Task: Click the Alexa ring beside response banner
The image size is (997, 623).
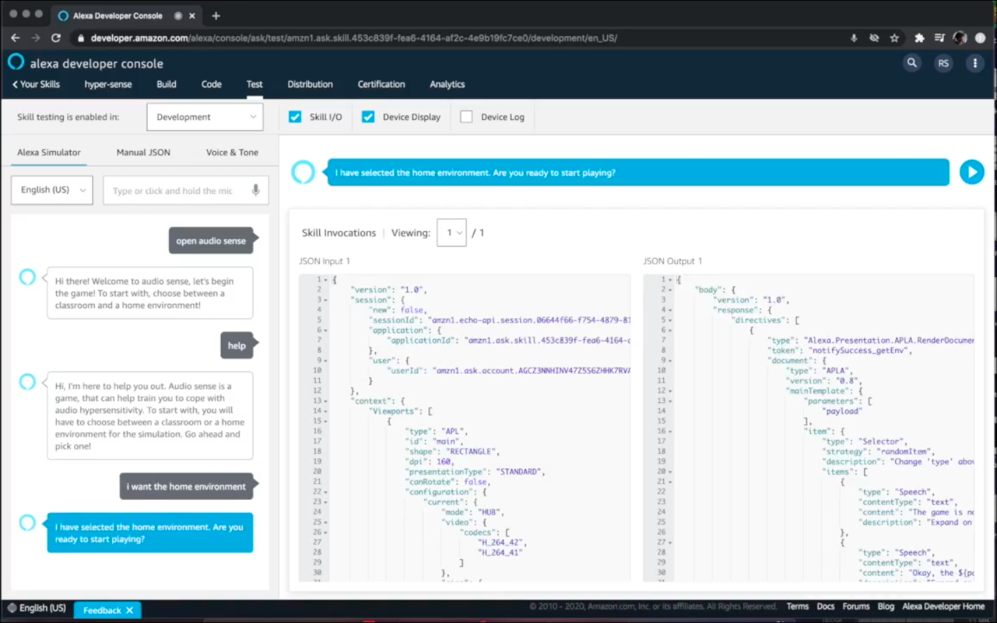Action: 303,172
